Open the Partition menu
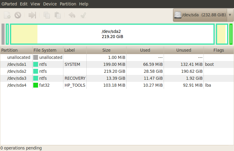 coord(68,4)
